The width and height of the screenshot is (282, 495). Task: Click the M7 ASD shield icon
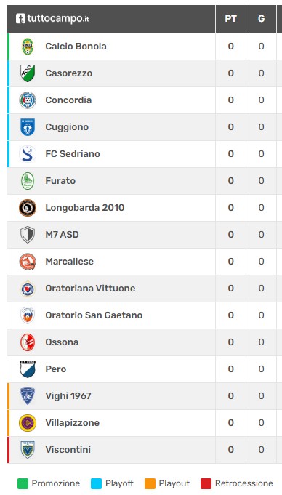28,235
